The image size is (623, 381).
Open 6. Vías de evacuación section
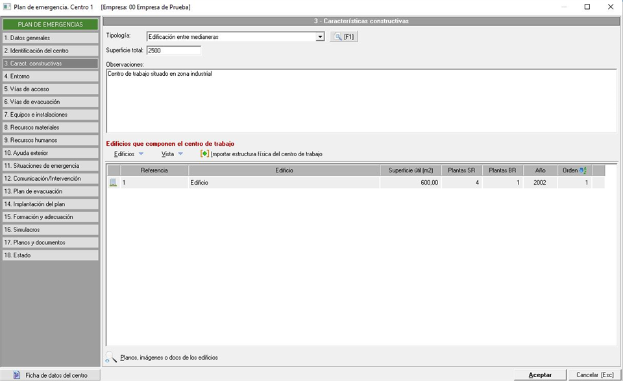pos(51,102)
